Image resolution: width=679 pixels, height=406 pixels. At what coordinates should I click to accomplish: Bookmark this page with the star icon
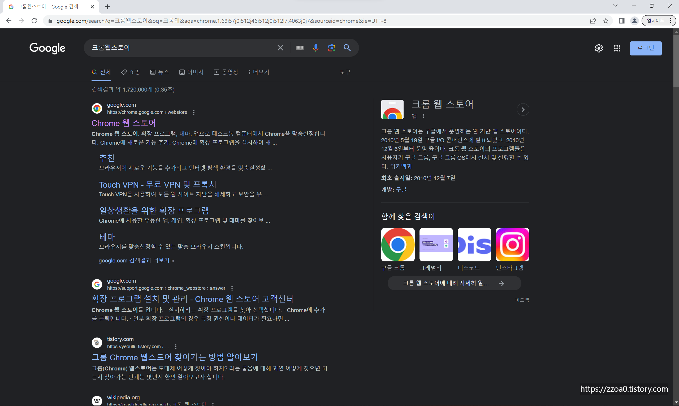pyautogui.click(x=606, y=21)
